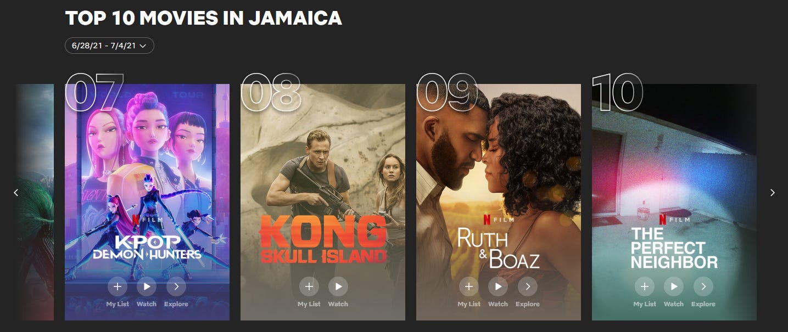Add KPop Demon Hunters to My List
The width and height of the screenshot is (788, 332).
point(117,286)
